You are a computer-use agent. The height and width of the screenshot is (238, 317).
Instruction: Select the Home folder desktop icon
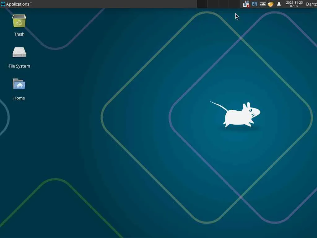[x=19, y=84]
